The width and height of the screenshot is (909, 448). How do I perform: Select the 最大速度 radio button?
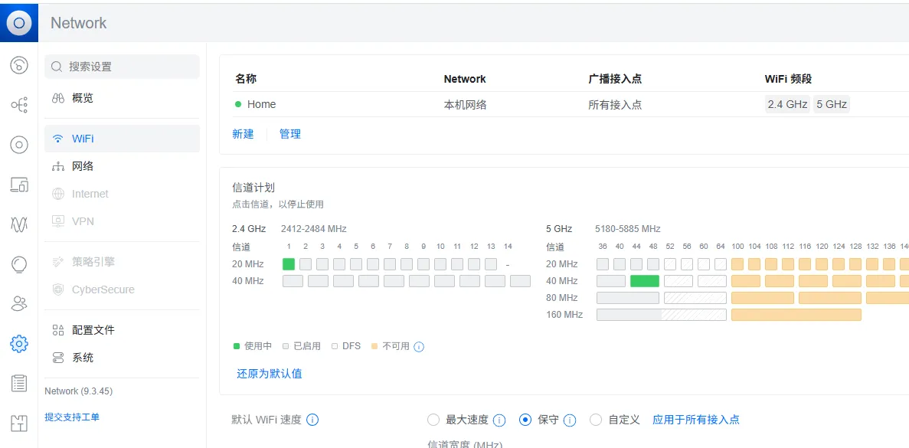pos(433,420)
